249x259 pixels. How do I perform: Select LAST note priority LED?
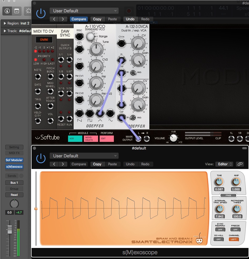point(52,60)
